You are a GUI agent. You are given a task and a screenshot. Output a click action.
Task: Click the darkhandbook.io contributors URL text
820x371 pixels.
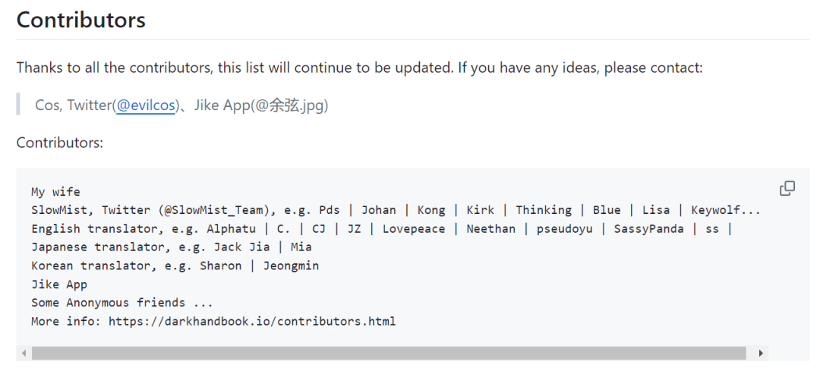coord(252,321)
